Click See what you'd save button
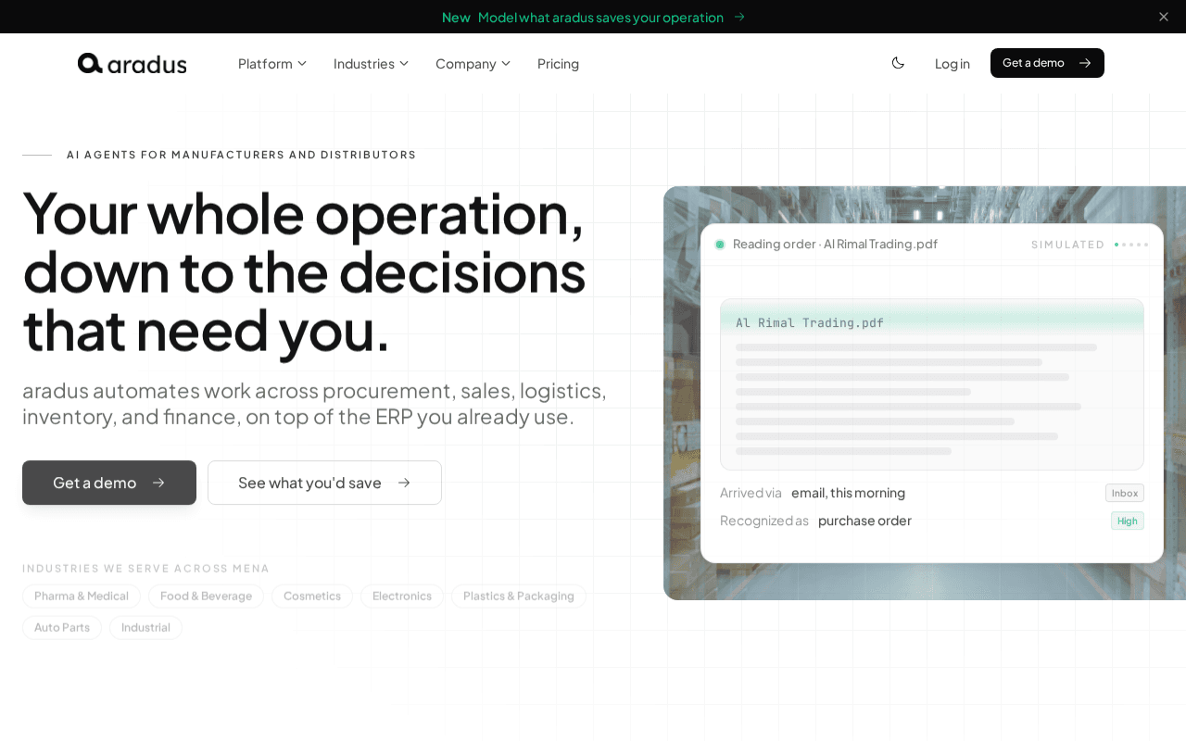This screenshot has width=1186, height=741. (x=324, y=483)
